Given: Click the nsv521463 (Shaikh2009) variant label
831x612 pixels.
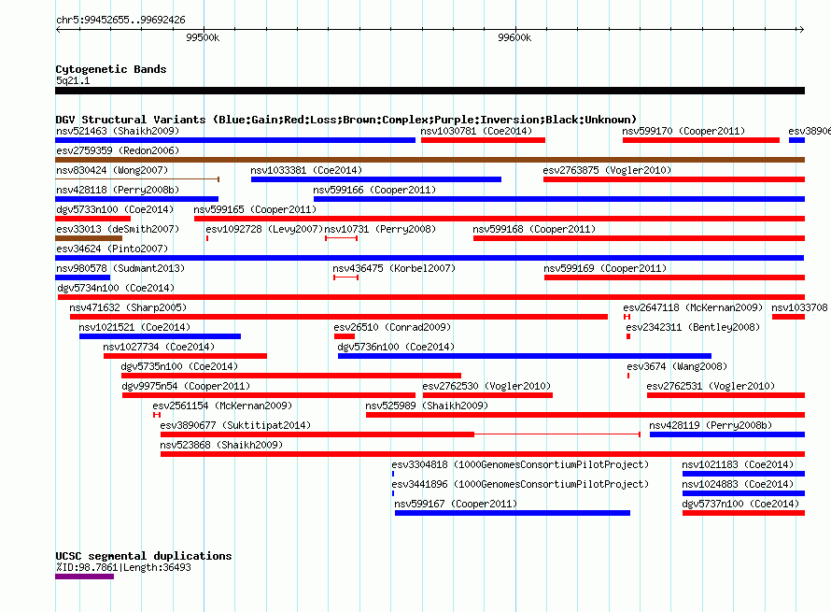Looking at the screenshot, I should (118, 131).
